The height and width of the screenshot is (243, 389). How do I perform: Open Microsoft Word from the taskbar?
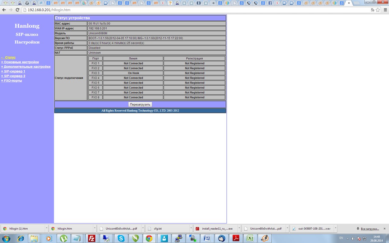pyautogui.click(x=207, y=238)
